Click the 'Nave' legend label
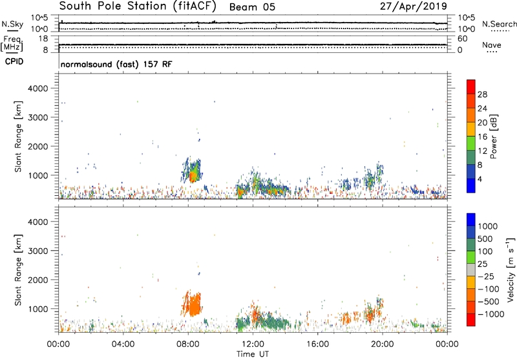 coord(492,45)
